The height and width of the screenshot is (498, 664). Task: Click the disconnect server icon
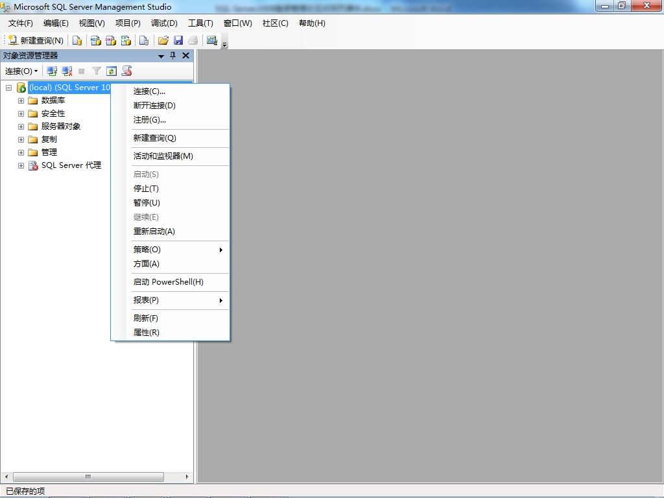(x=67, y=71)
